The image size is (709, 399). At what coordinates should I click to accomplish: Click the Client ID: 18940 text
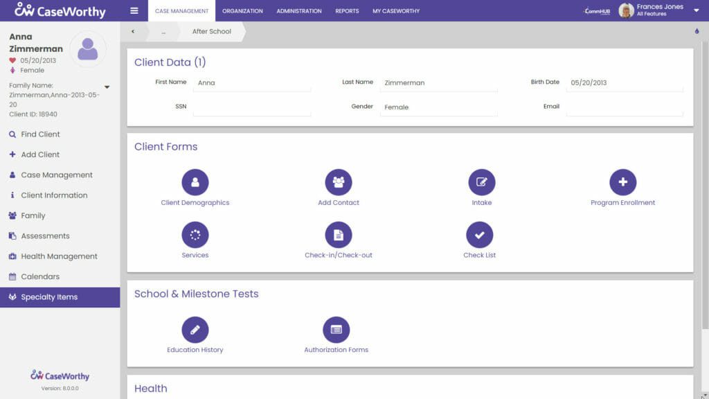click(x=33, y=114)
